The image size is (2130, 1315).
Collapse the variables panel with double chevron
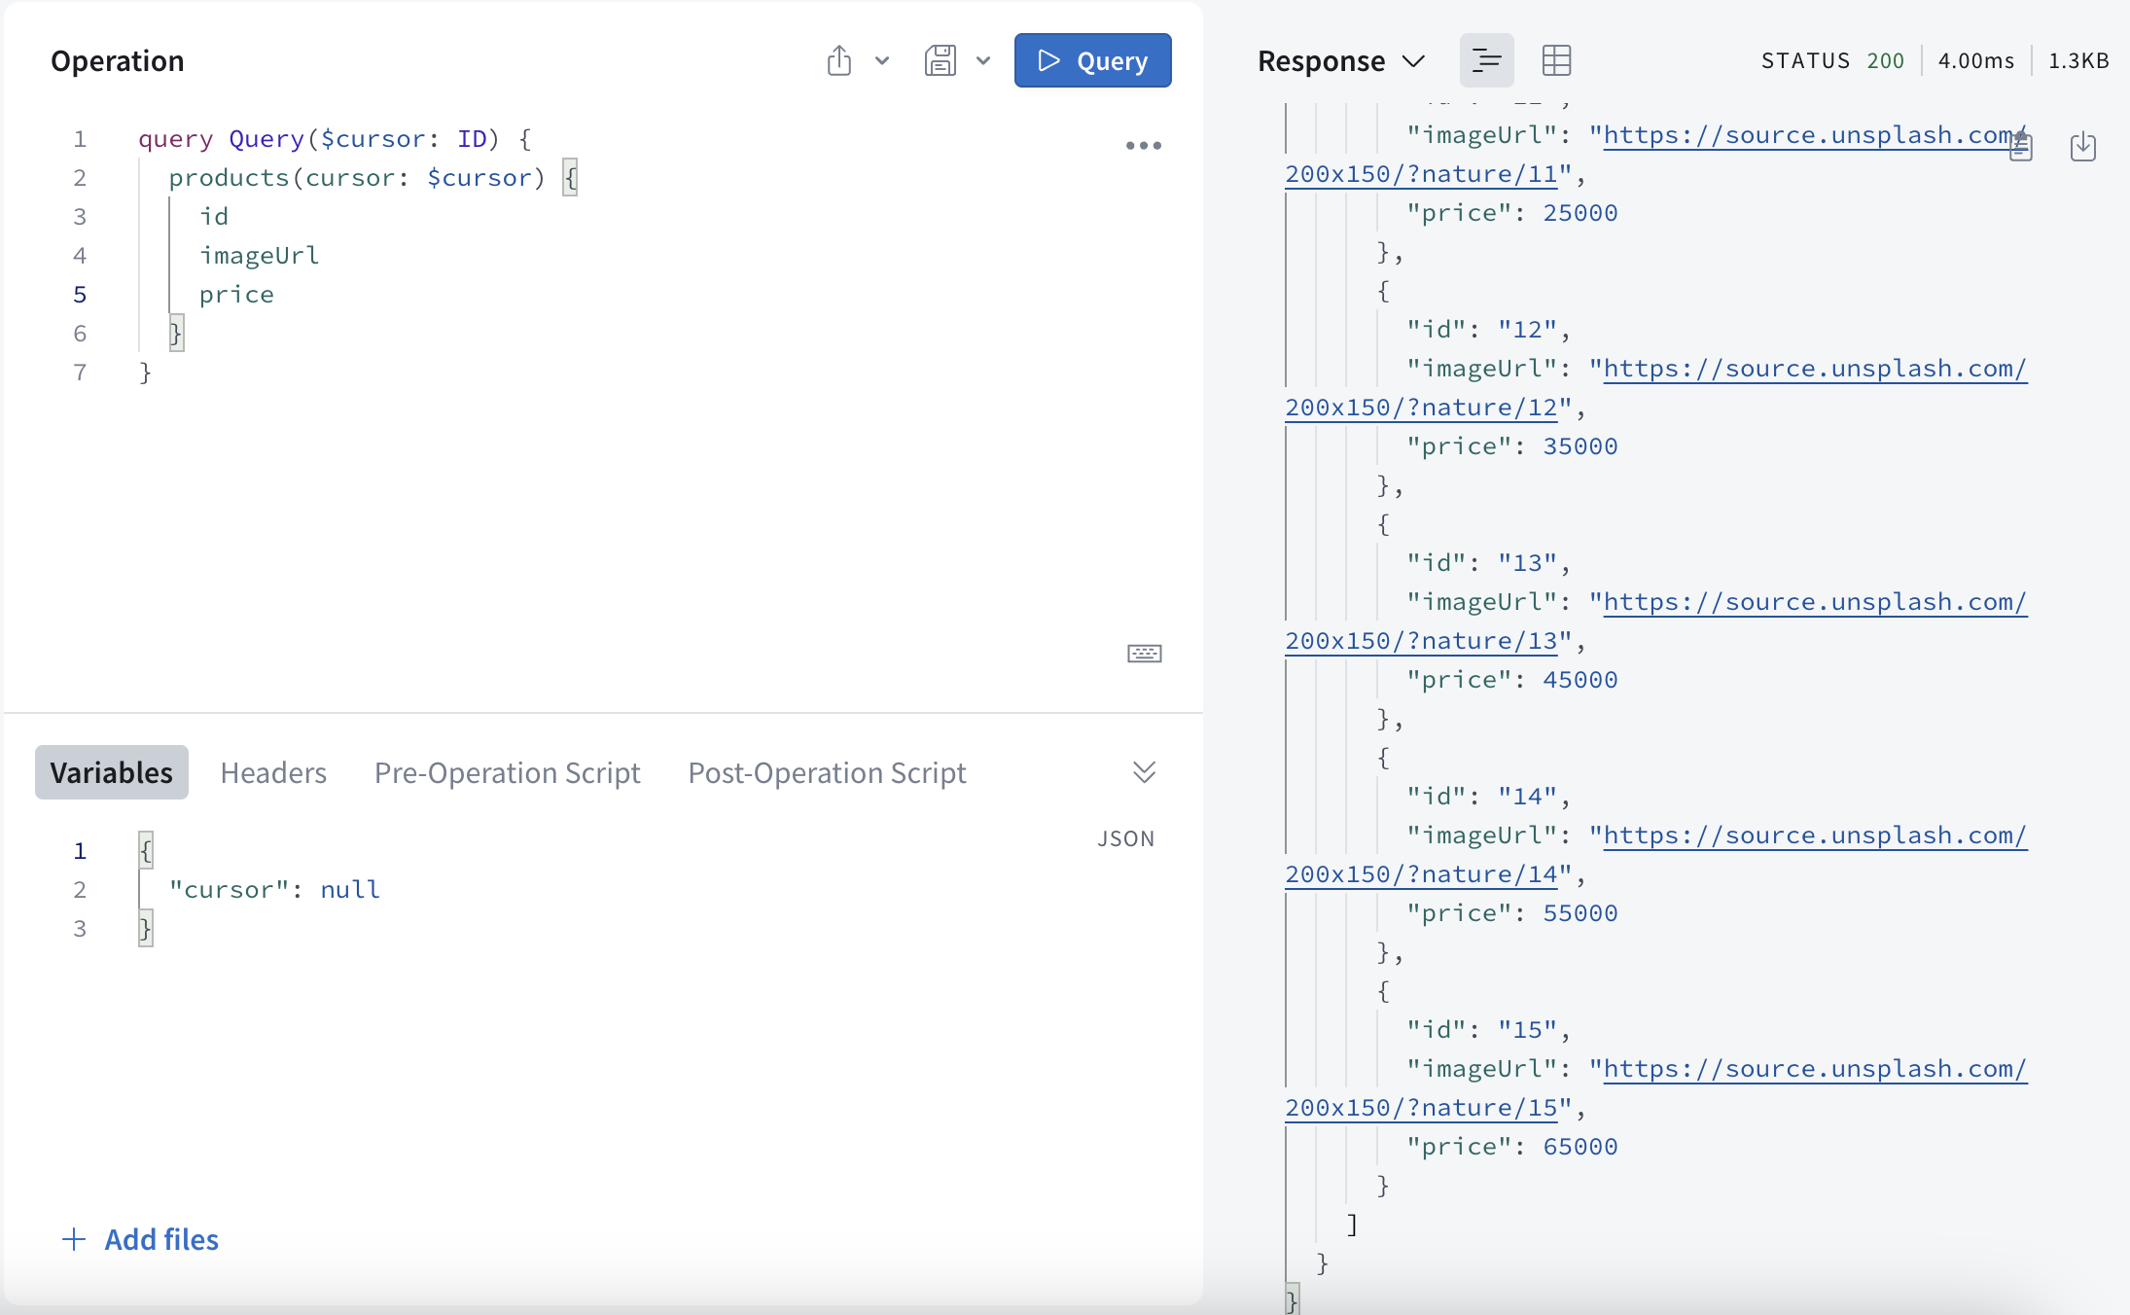[x=1144, y=772]
